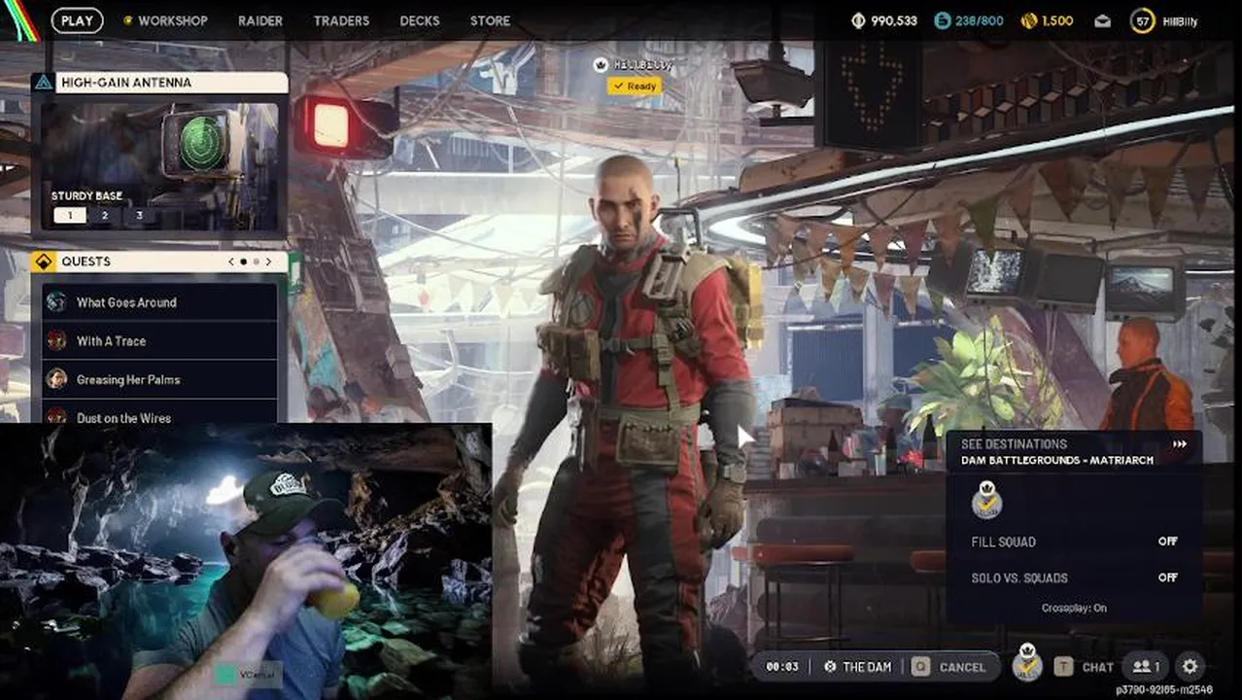Switch to the RAIDER tab
The height and width of the screenshot is (700, 1242).
260,20
